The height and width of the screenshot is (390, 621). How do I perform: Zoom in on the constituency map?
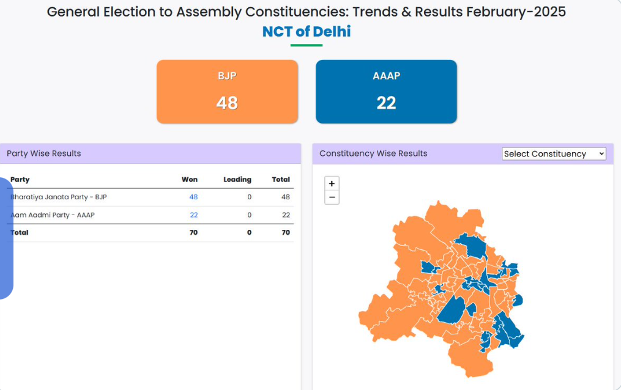[x=332, y=183]
